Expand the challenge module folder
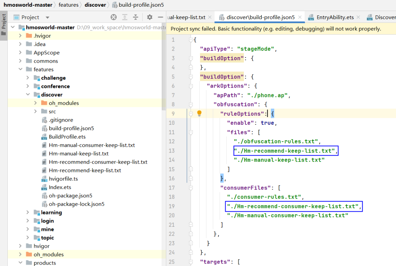 tap(28, 78)
